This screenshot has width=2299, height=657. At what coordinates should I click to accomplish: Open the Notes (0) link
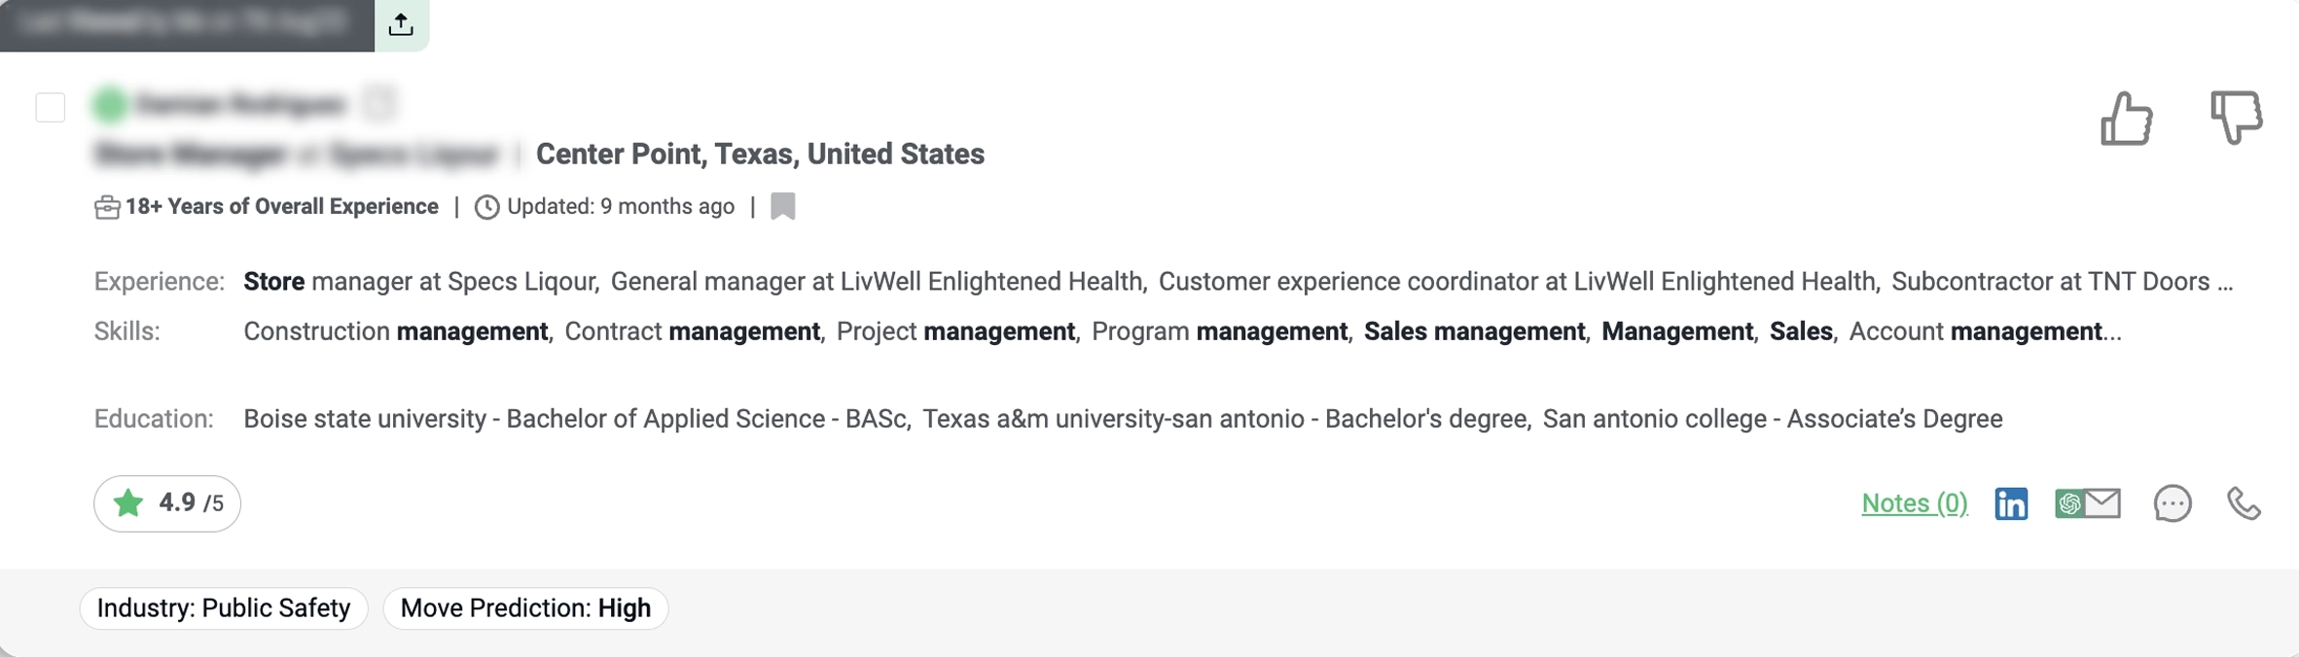click(1914, 503)
